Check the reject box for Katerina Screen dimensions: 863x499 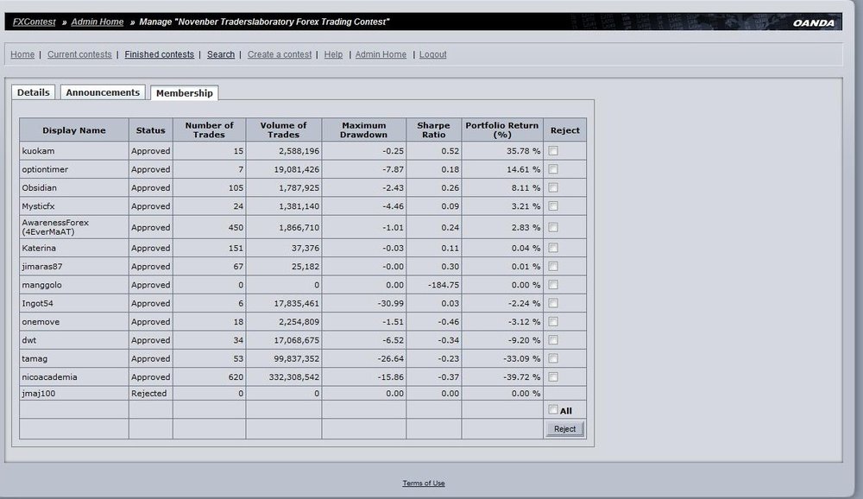coord(553,248)
